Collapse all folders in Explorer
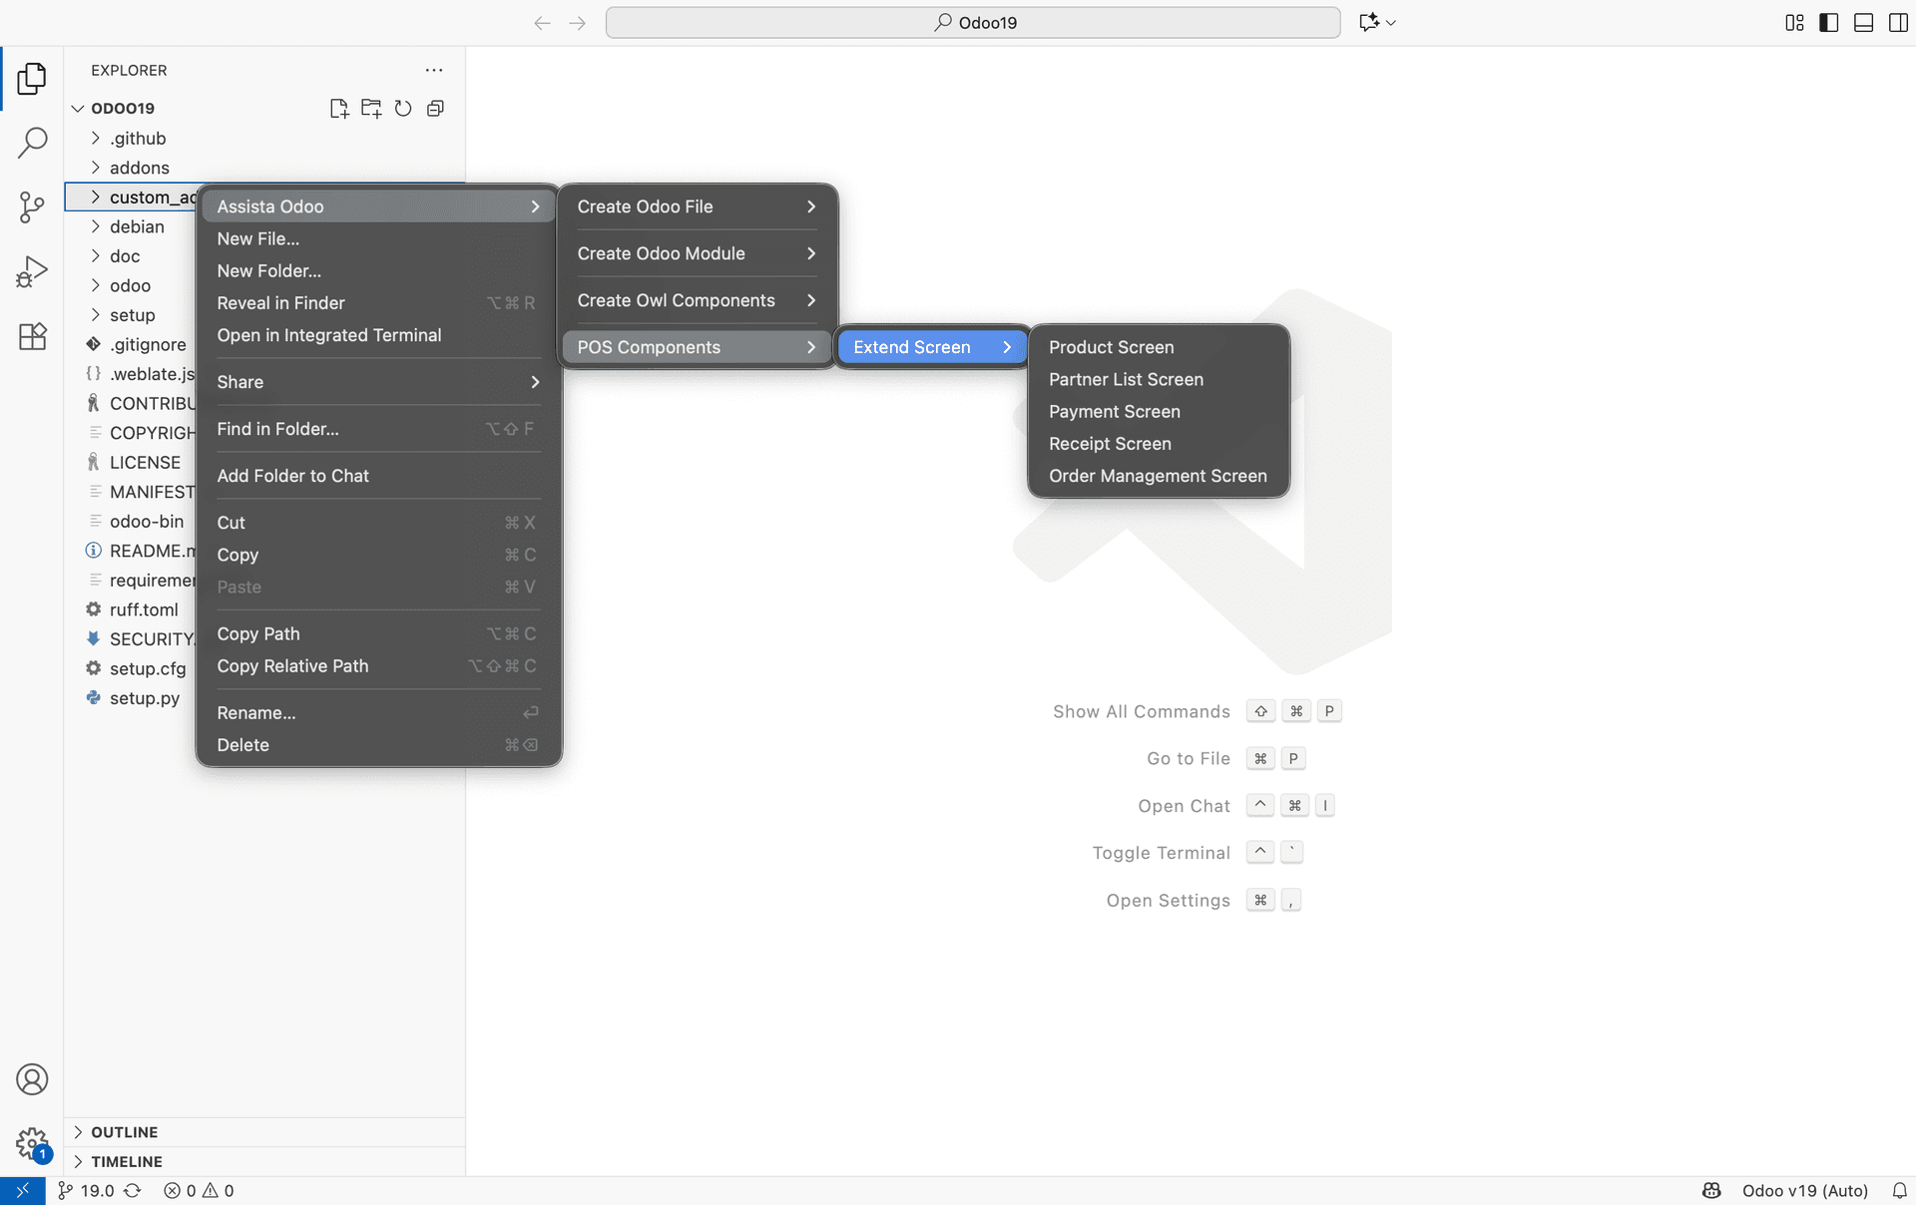The height and width of the screenshot is (1205, 1916). coord(435,109)
